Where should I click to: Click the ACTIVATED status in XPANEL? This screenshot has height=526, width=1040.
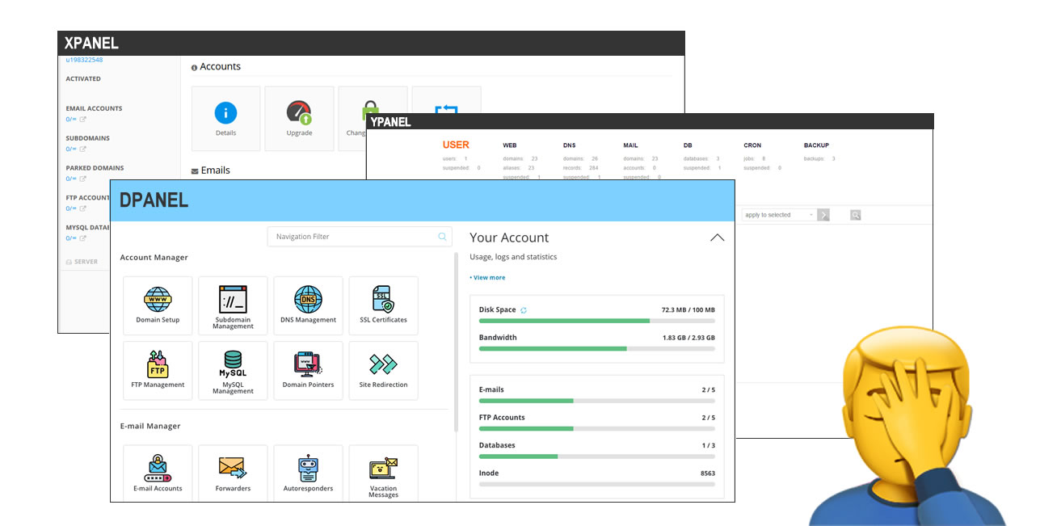pos(83,79)
